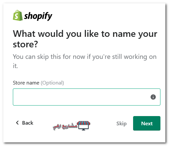Click the word 'working' in the subtitle
Image resolution: width=169 pixels, height=146 pixels.
coord(135,57)
